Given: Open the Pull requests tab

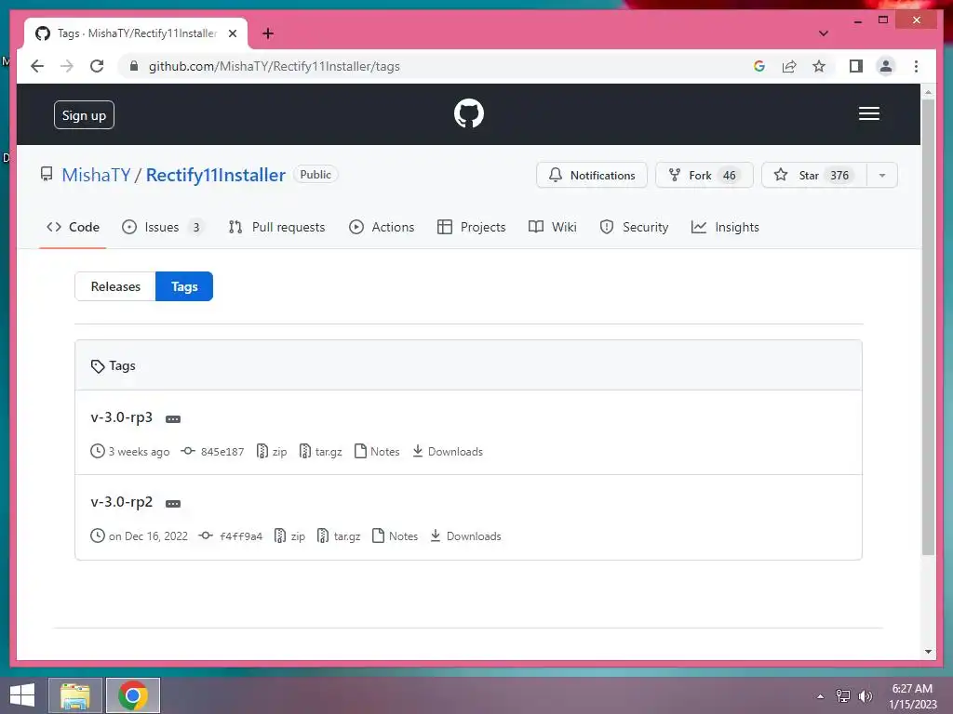Looking at the screenshot, I should click(x=276, y=227).
